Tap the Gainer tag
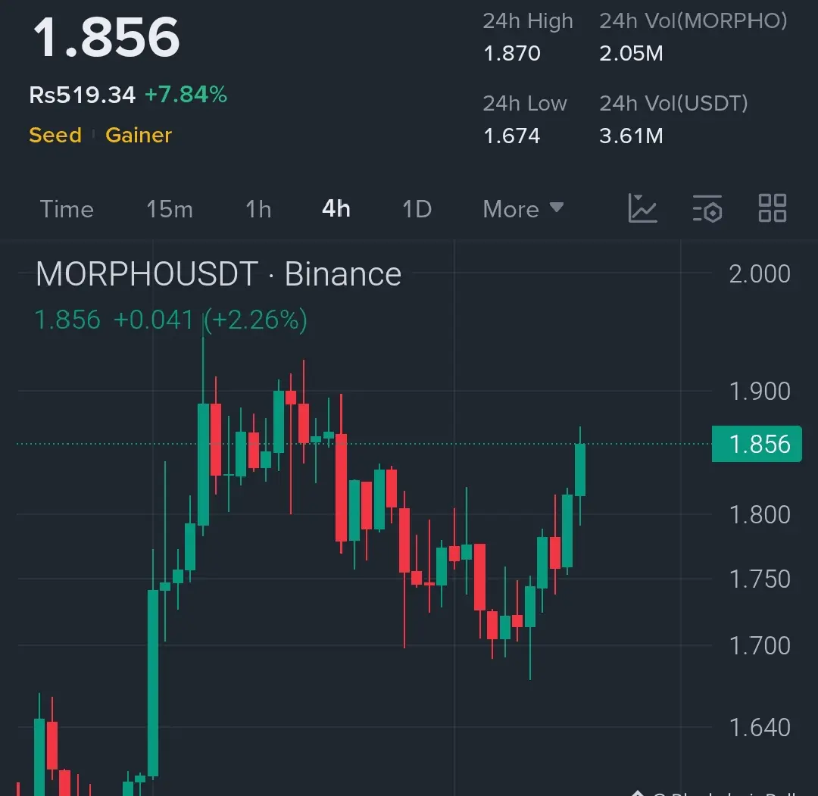 [x=139, y=135]
